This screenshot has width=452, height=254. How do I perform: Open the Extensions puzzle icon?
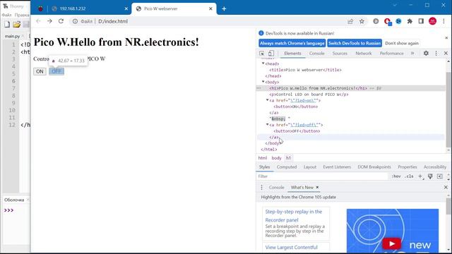pos(410,21)
